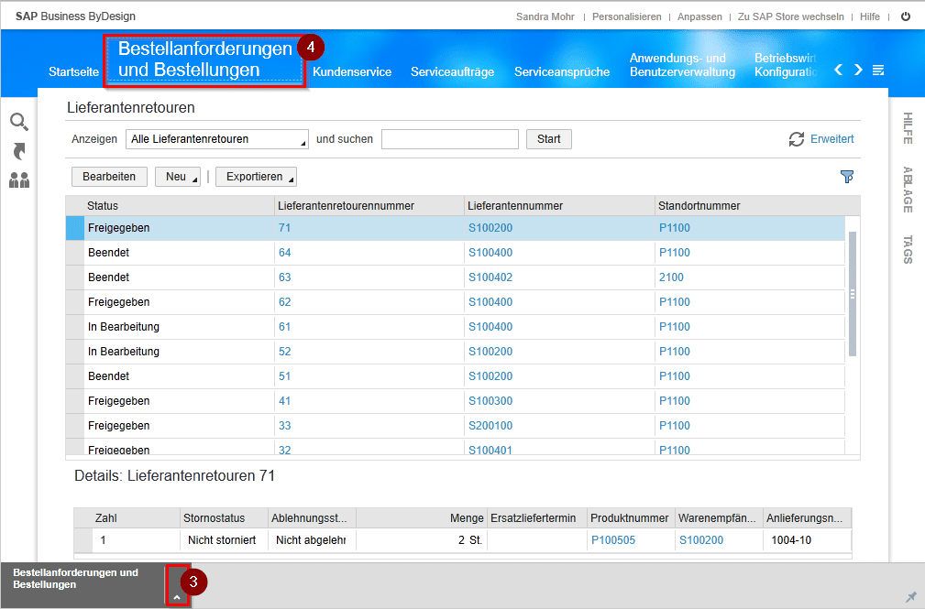925x609 pixels.
Task: Open the Startseite tab
Action: [x=73, y=72]
